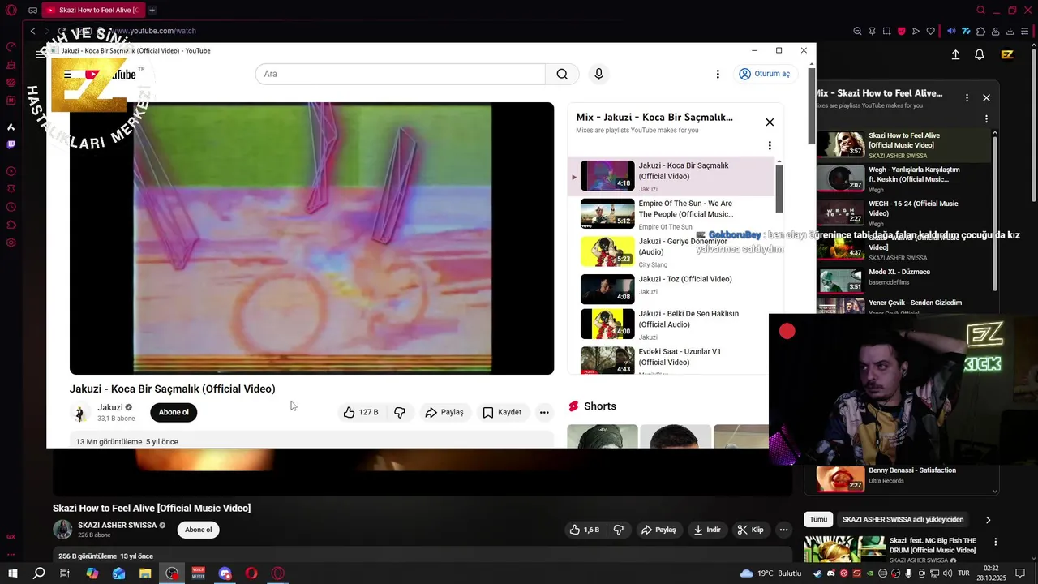Open YouTube notifications bell
This screenshot has height=584, width=1038.
pos(980,54)
